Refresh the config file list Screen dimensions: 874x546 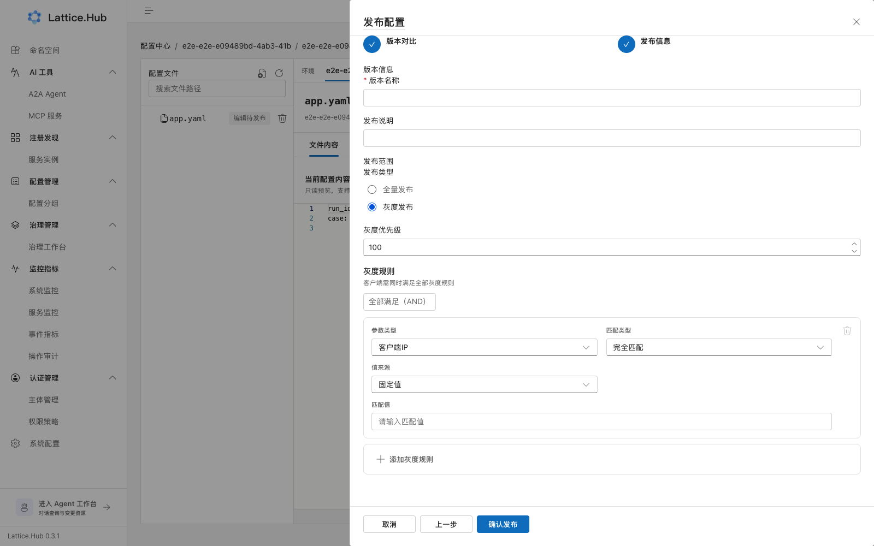pos(279,73)
